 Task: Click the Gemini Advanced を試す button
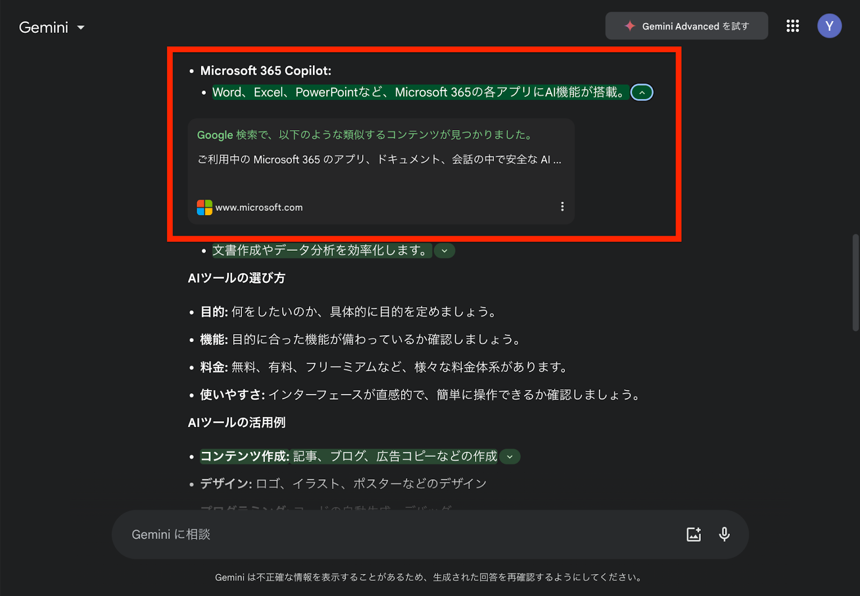(686, 26)
